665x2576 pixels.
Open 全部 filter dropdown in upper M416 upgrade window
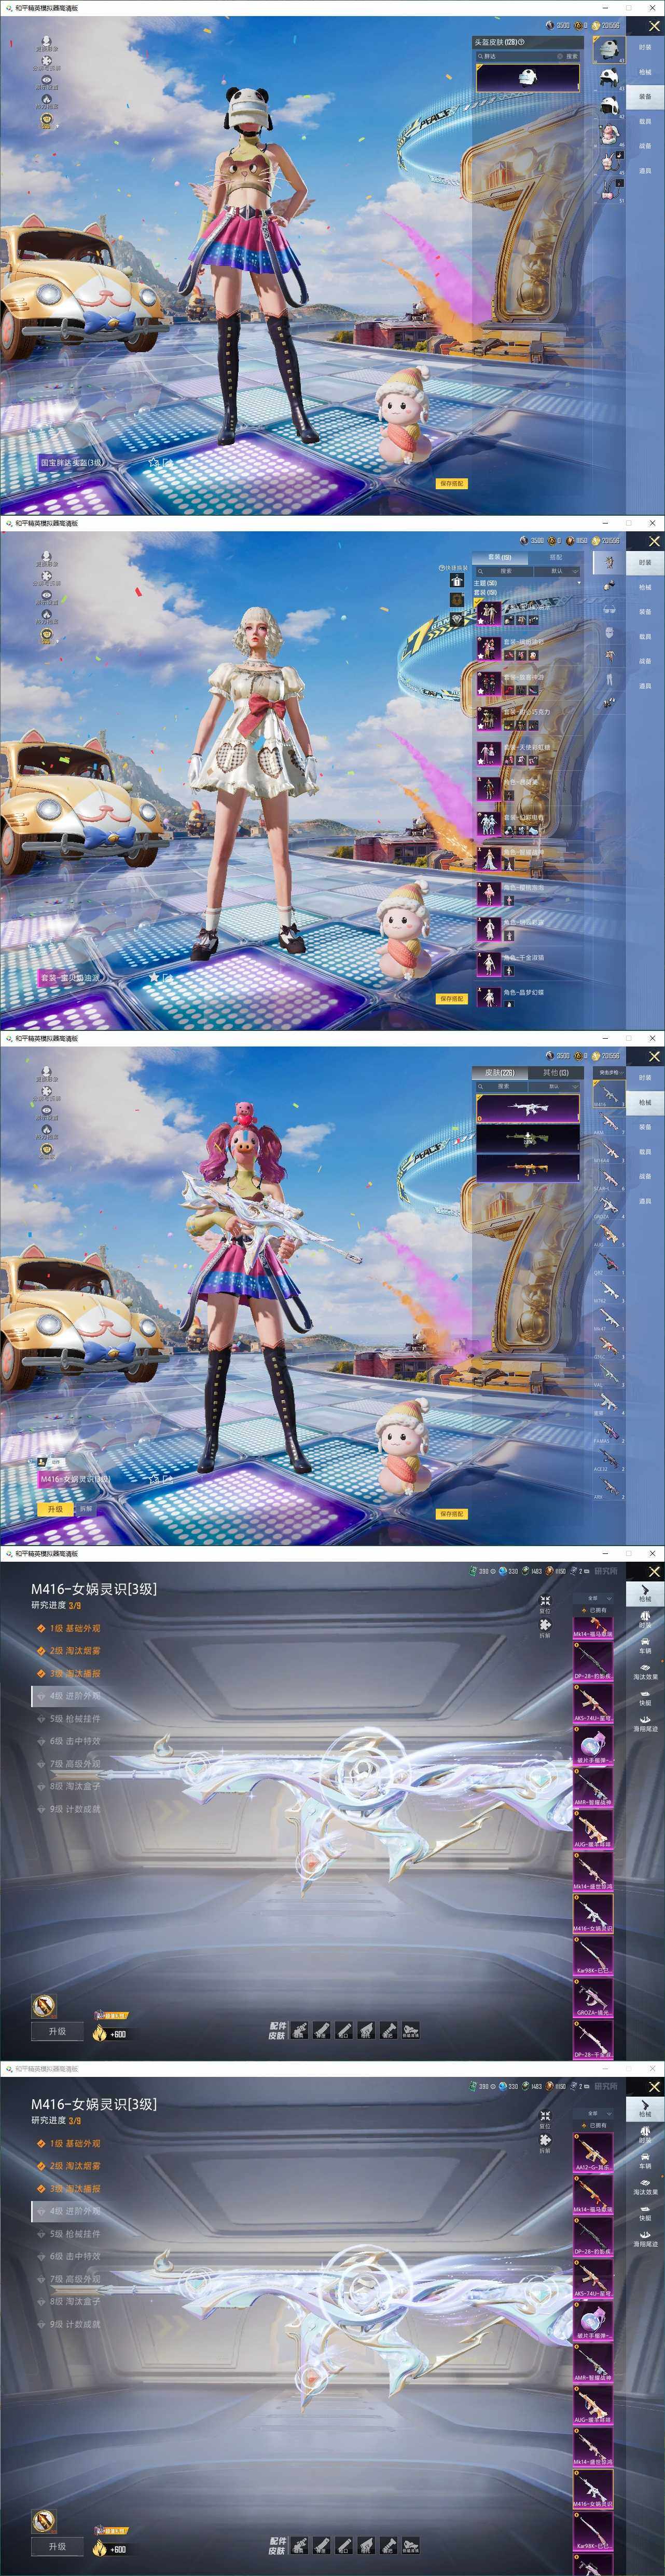(593, 1598)
